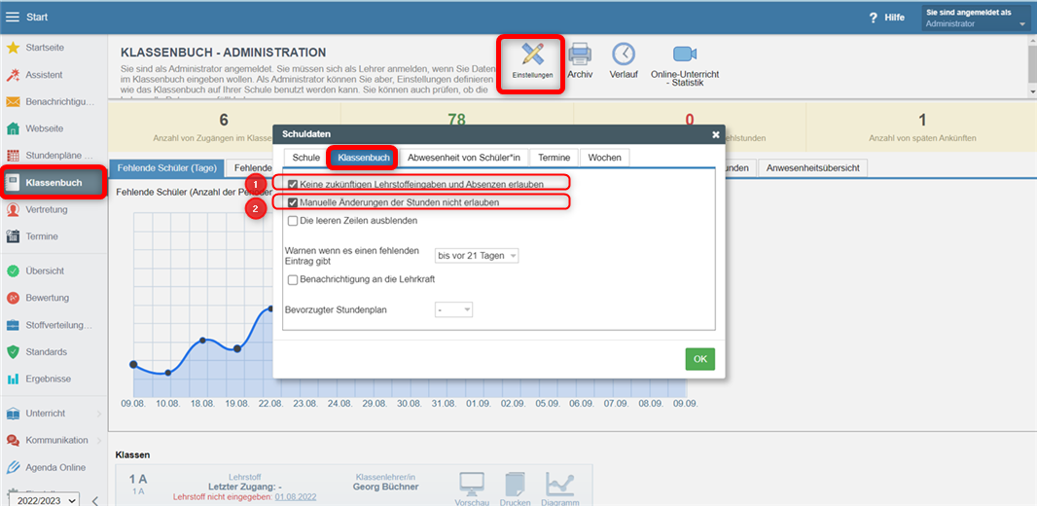The height and width of the screenshot is (506, 1037).
Task: Open Online-Unterricht Statistik camera icon
Action: pos(686,56)
